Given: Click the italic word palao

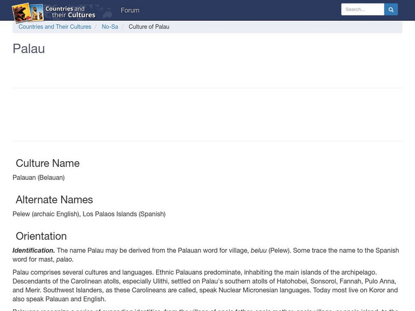Looking at the screenshot, I should [x=64, y=259].
